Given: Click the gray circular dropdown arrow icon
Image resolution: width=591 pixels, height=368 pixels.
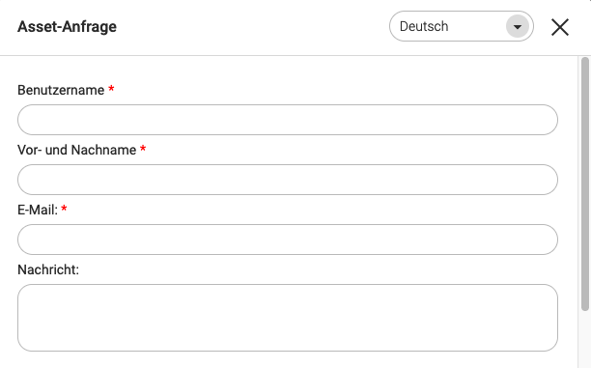Looking at the screenshot, I should click(x=518, y=26).
